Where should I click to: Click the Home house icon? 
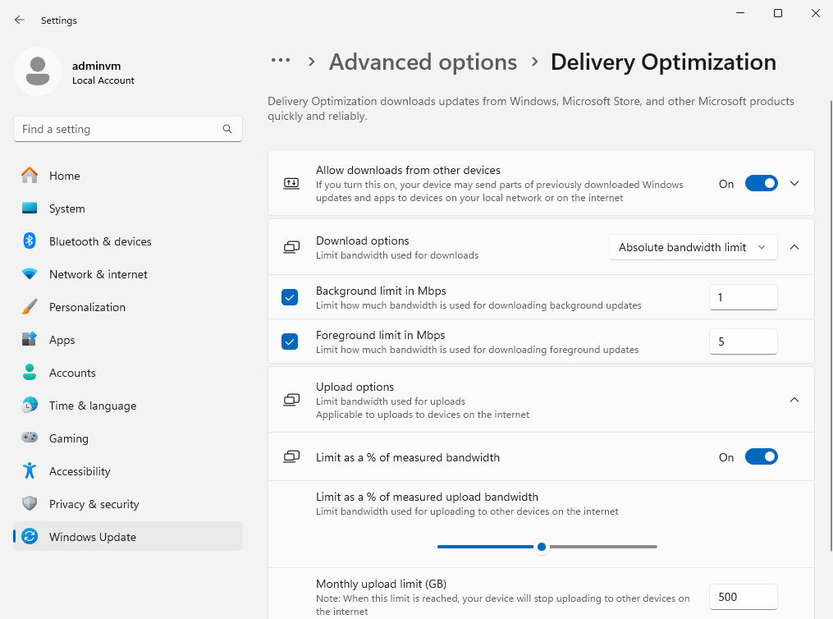[30, 176]
